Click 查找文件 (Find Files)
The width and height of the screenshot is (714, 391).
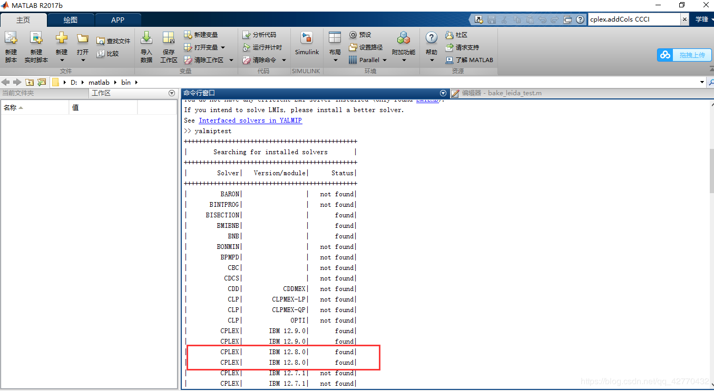[113, 41]
